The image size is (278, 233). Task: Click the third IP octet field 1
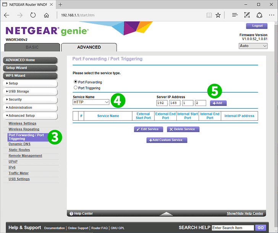pyautogui.click(x=187, y=103)
